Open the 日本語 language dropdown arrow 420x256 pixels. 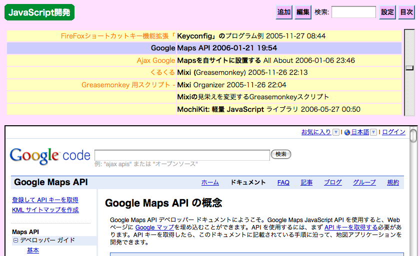point(373,132)
